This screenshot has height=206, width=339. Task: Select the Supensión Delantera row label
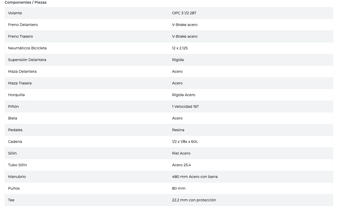pyautogui.click(x=27, y=60)
